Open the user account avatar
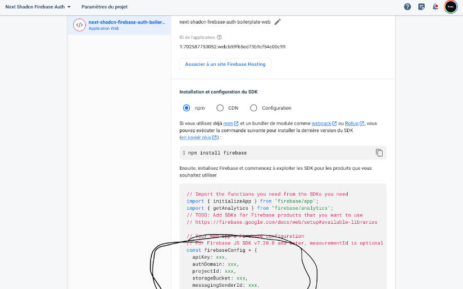The height and width of the screenshot is (289, 463). coord(451,7)
